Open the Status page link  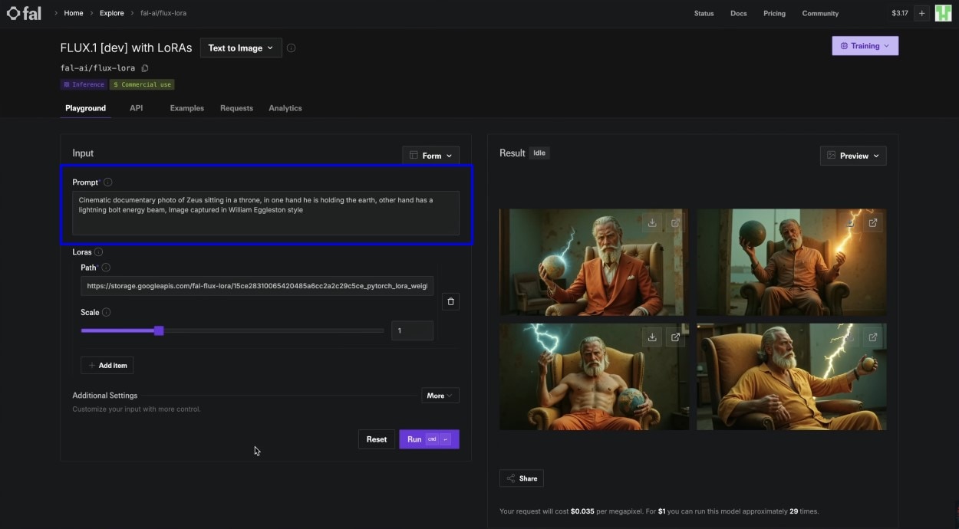tap(704, 14)
